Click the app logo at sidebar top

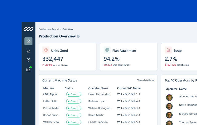click(x=28, y=29)
